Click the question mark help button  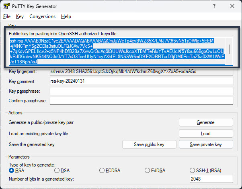[x=214, y=6]
